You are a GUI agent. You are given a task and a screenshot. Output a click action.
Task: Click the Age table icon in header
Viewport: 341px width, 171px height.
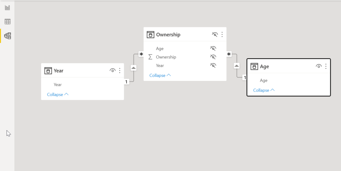pyautogui.click(x=254, y=67)
